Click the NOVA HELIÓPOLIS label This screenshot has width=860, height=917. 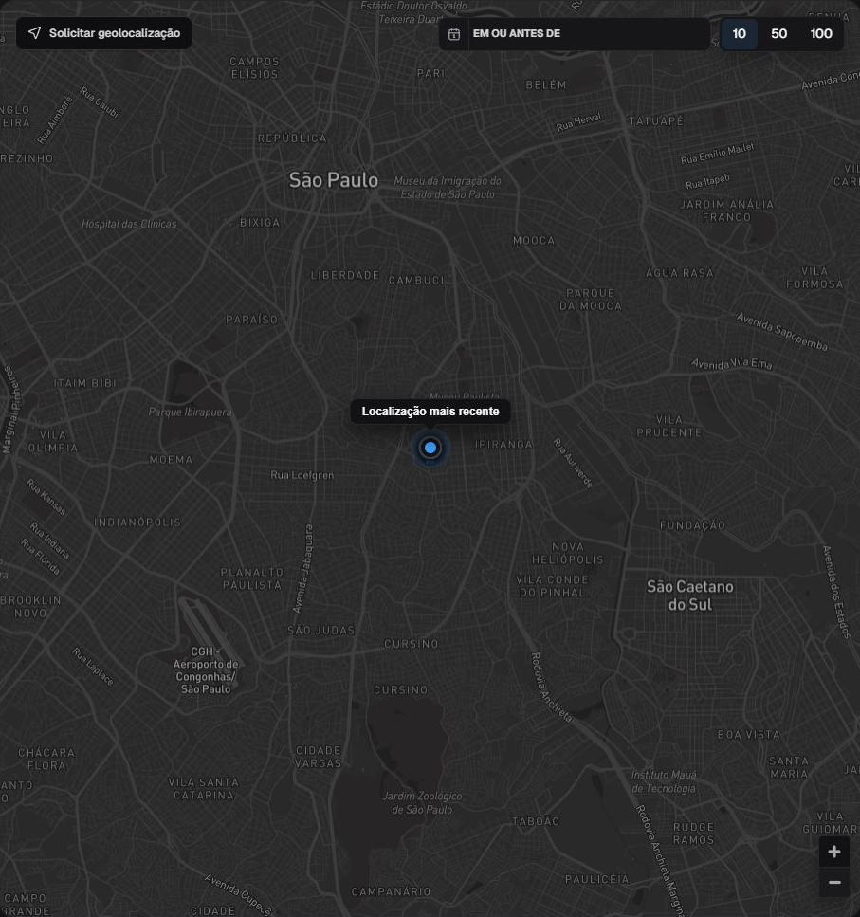[x=568, y=553]
